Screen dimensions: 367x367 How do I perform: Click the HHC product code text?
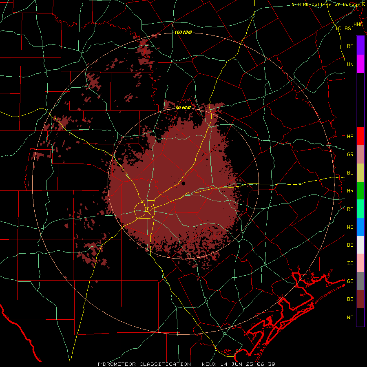(358, 24)
